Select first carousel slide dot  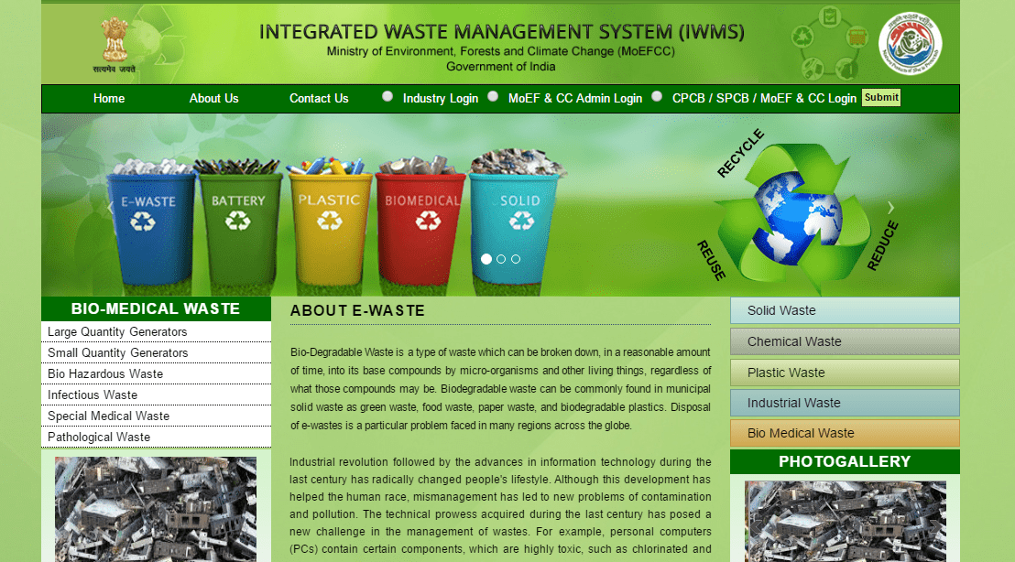(x=486, y=259)
